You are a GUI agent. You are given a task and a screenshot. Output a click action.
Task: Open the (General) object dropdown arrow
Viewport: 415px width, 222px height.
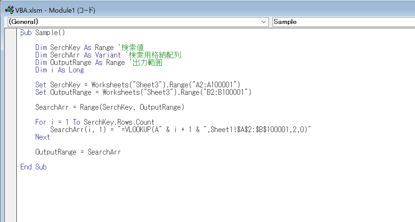point(264,22)
